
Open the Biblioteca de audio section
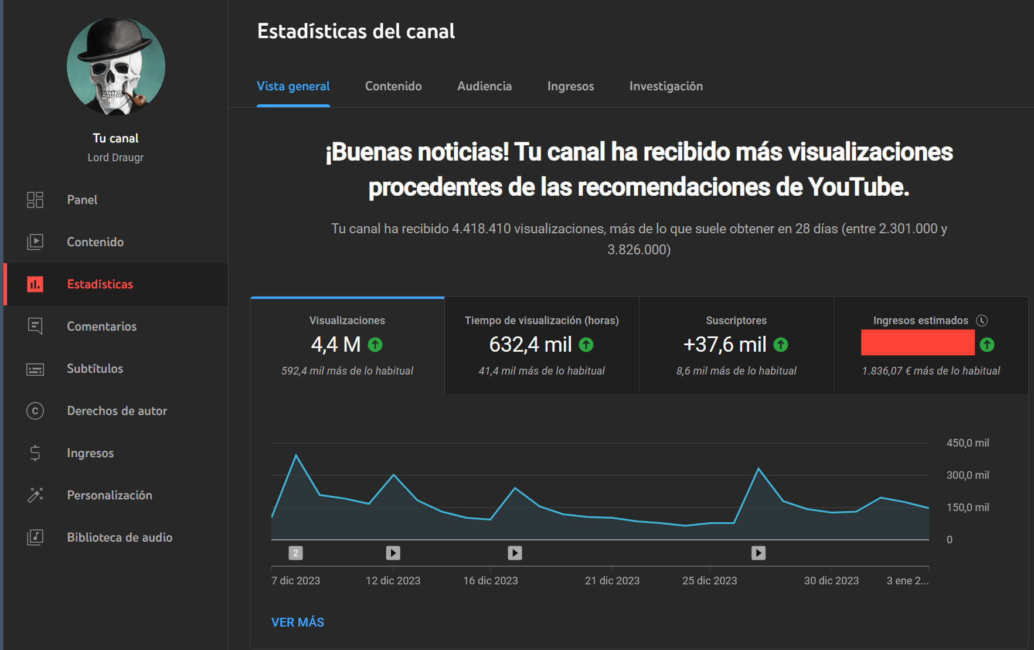point(120,537)
